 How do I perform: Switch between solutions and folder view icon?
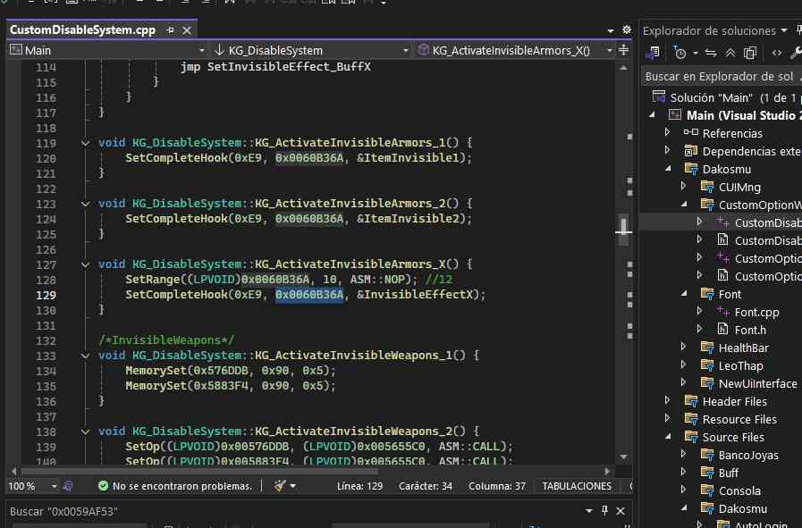point(653,53)
